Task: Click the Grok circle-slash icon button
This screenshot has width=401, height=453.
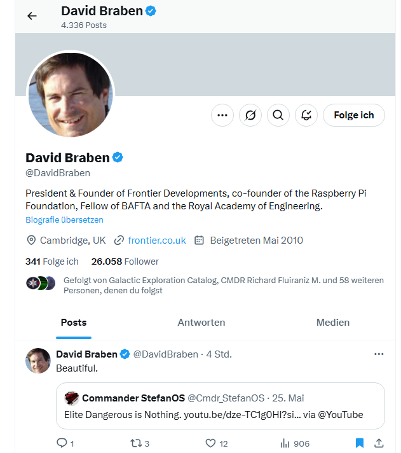Action: tap(250, 115)
